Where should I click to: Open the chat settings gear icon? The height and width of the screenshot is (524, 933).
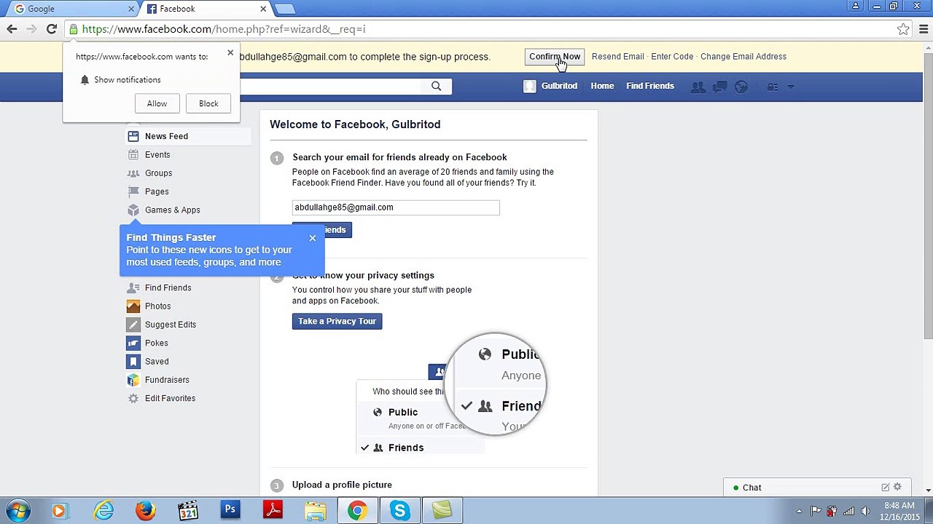click(x=897, y=487)
